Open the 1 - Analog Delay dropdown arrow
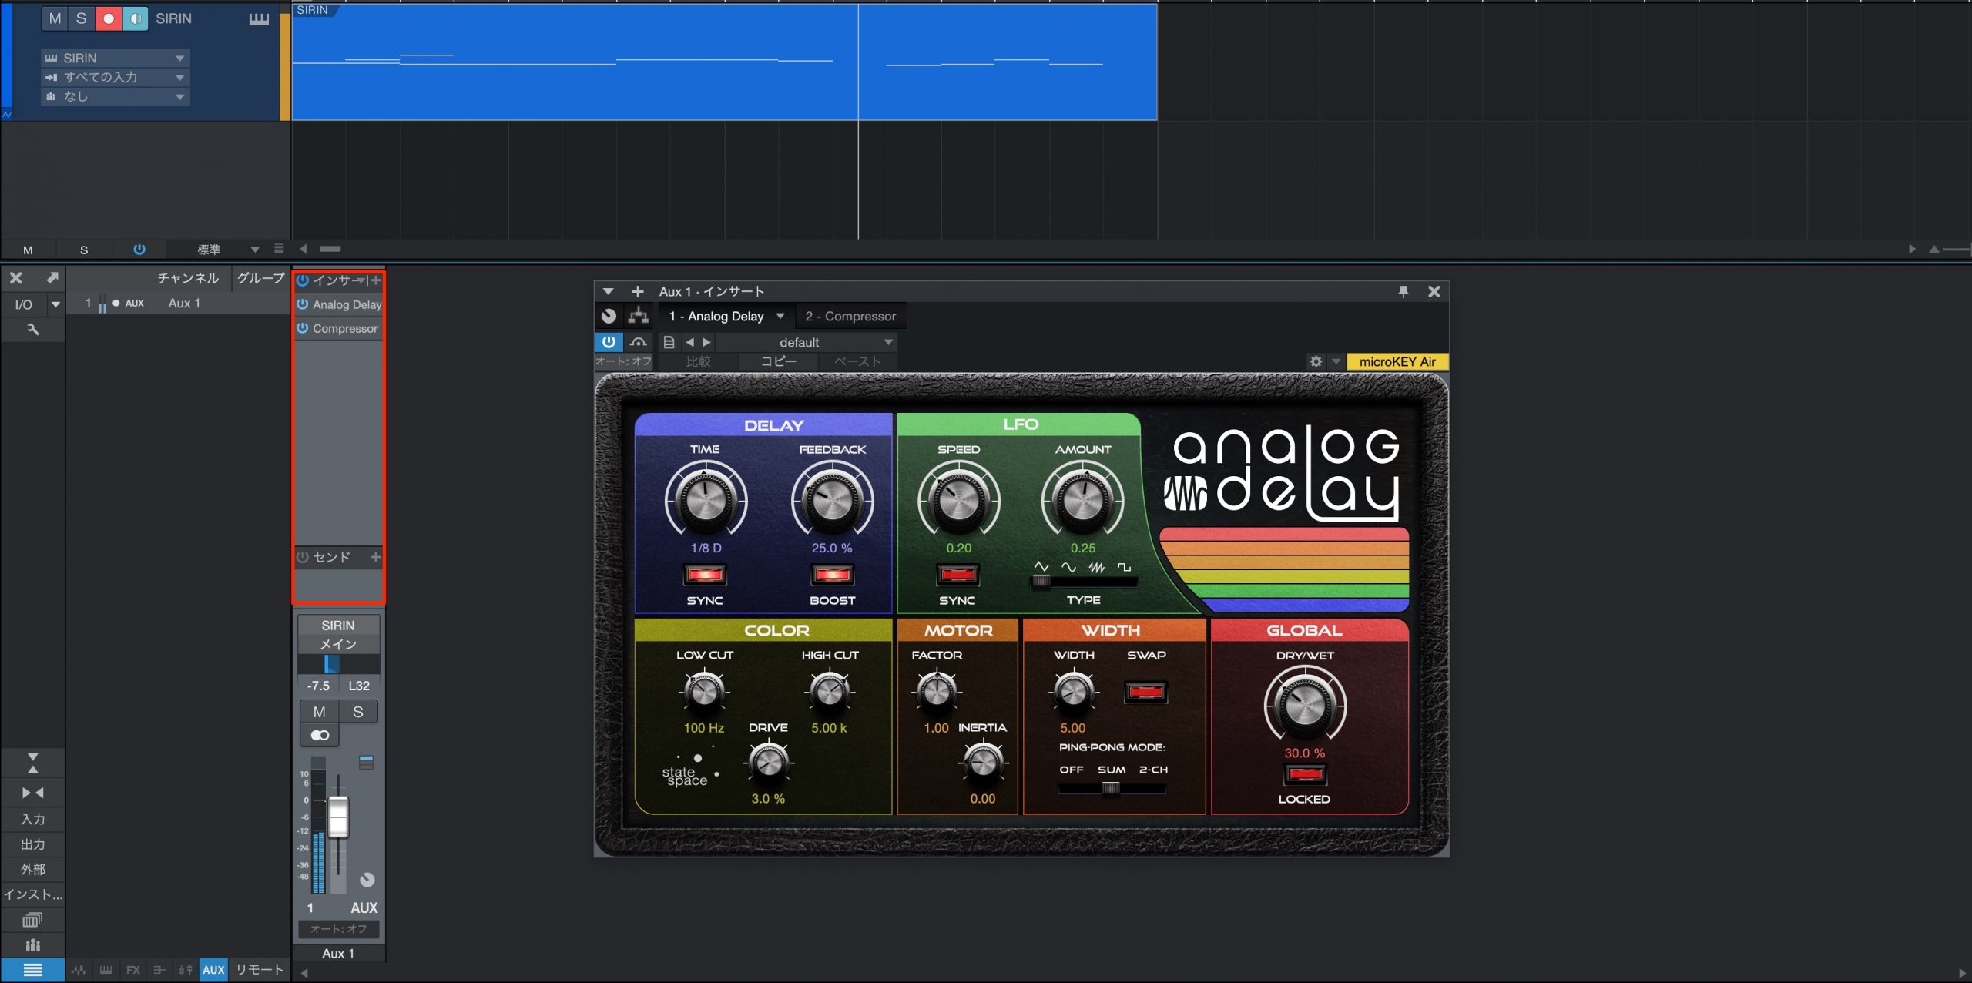1972x983 pixels. pyautogui.click(x=780, y=316)
